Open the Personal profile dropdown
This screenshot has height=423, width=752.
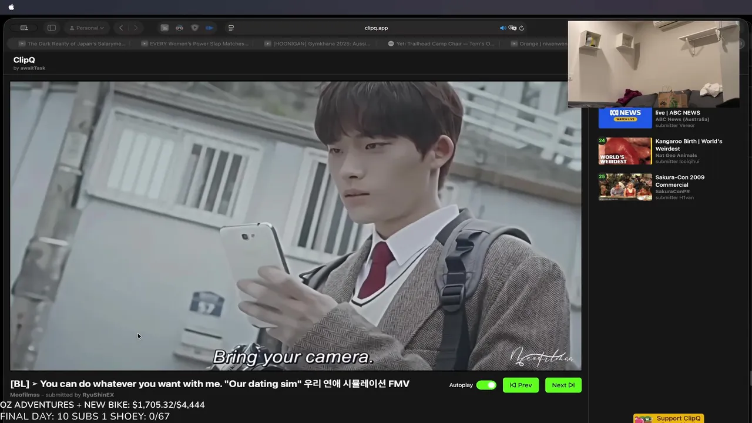click(87, 28)
